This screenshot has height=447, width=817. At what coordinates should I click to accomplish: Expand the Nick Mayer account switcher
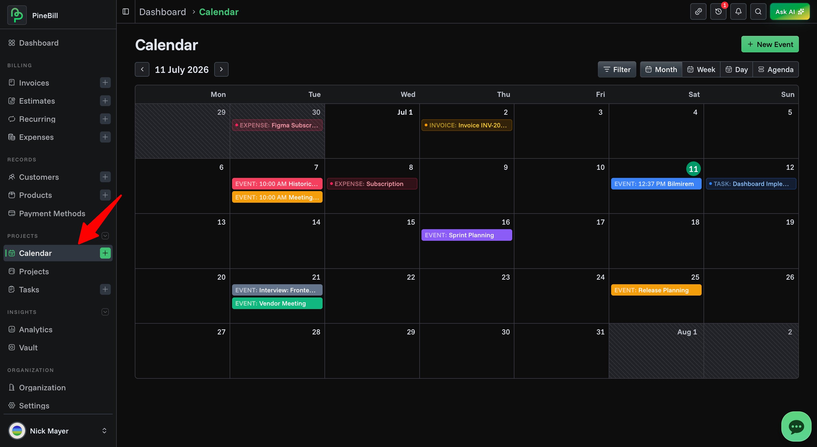point(104,431)
